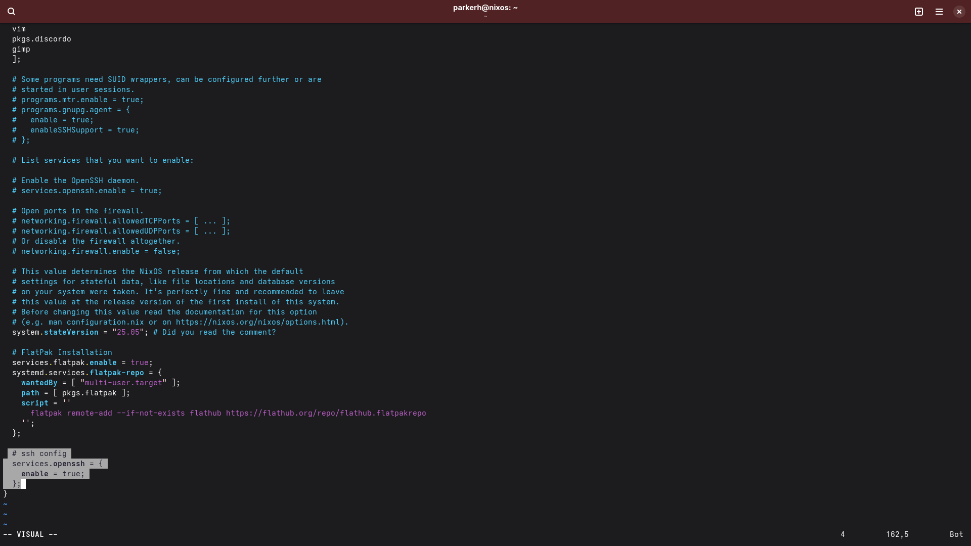Click the -- VISUAL -- mode indicator
The height and width of the screenshot is (546, 971).
(30, 534)
